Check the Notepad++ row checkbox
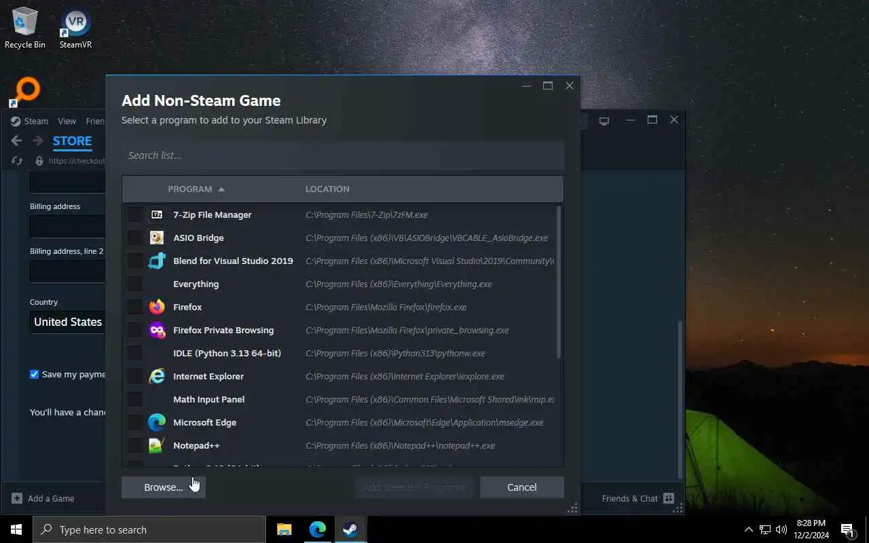The image size is (869, 543). point(135,445)
